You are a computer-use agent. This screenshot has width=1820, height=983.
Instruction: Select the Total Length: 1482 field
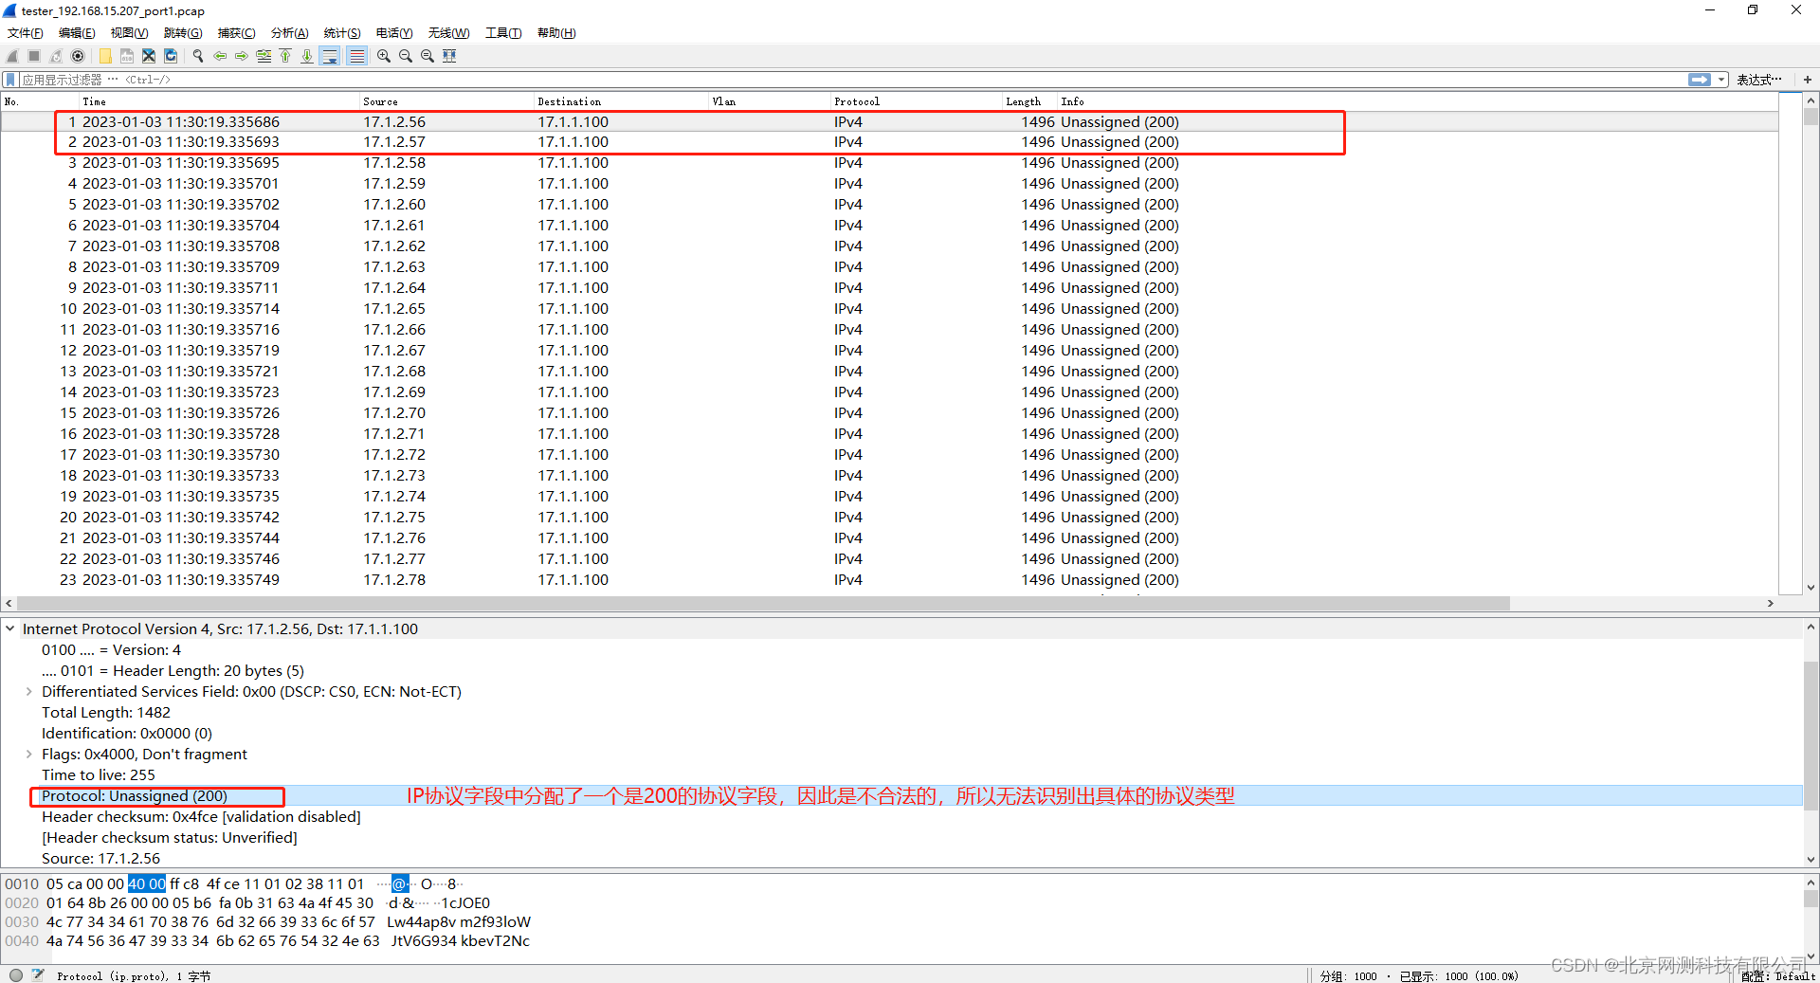[x=106, y=712]
